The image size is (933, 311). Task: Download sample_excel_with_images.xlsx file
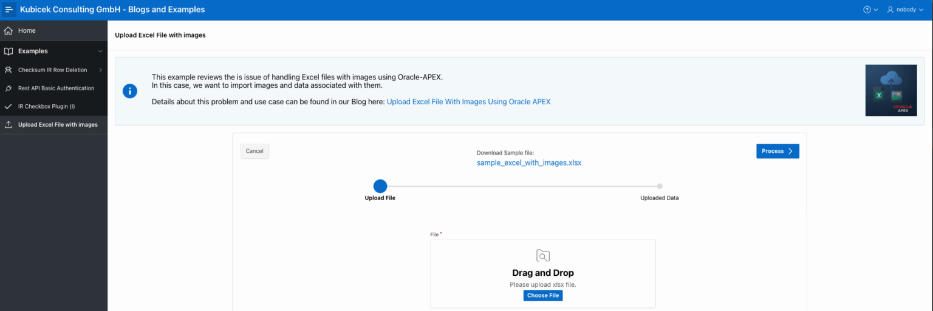coord(529,163)
